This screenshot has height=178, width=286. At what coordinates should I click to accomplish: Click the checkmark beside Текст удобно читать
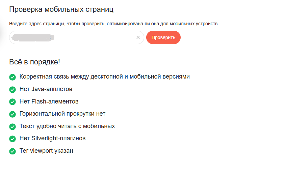(x=12, y=126)
